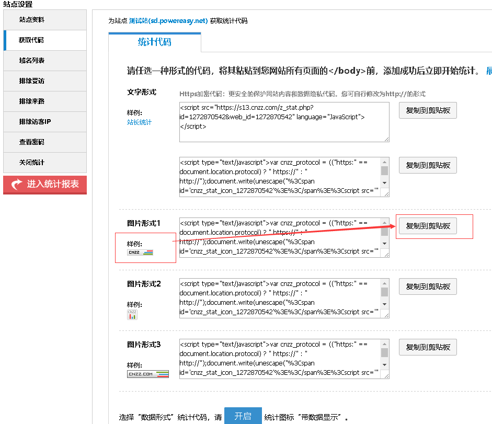Toggle the 开启 data display button
The image size is (492, 424).
pos(243,416)
